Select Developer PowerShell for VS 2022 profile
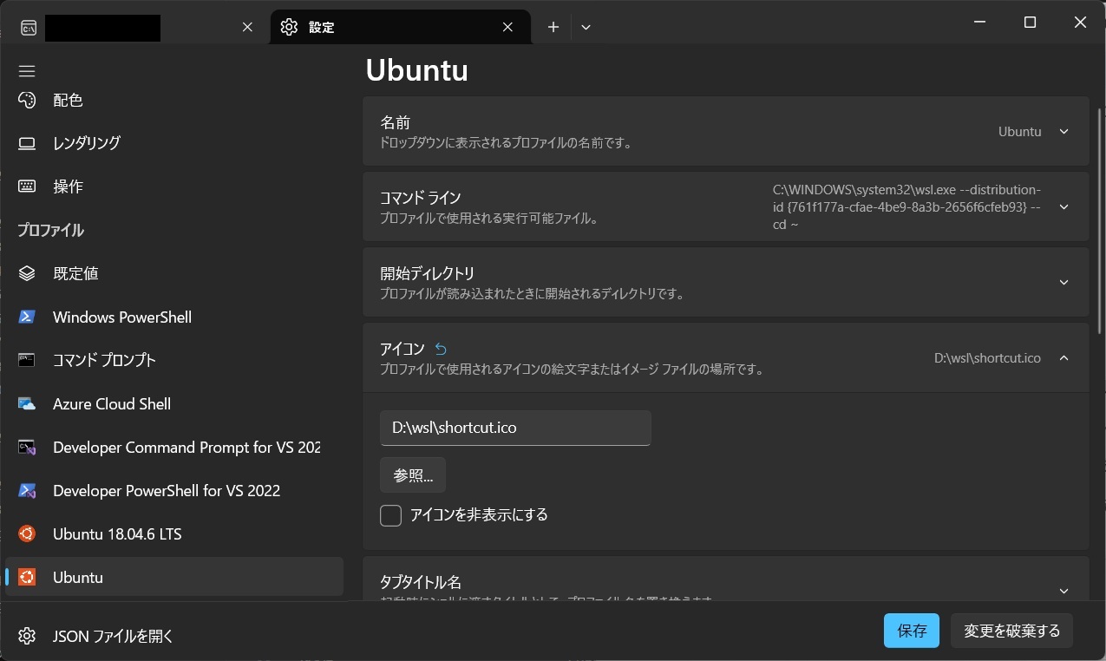 tap(174, 491)
